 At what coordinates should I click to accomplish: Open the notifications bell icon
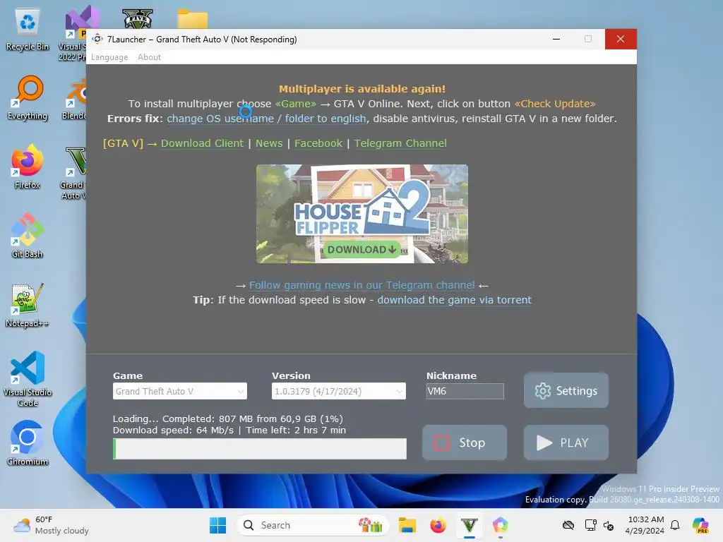(675, 525)
